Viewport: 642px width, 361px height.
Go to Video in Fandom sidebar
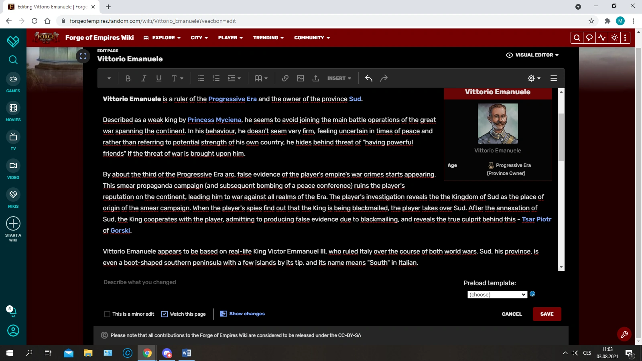(13, 170)
